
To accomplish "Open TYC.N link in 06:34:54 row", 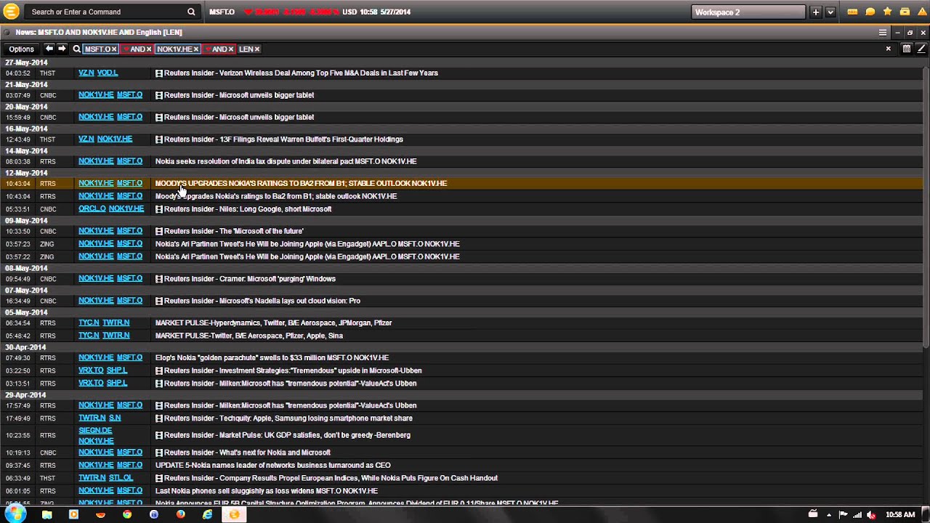I will (89, 323).
